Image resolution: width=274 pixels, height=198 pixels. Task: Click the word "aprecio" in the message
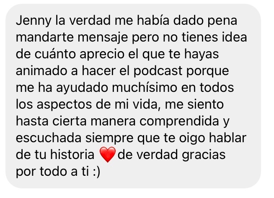click(x=102, y=55)
